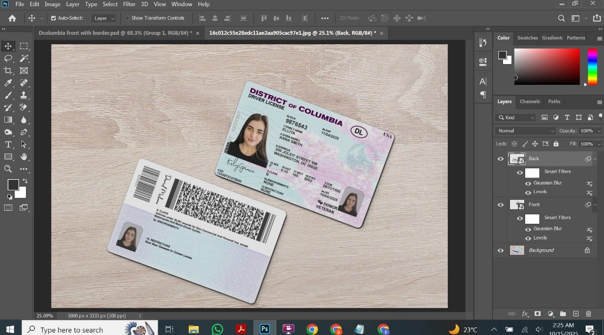Switch to the Swatches panel tab
This screenshot has height=335, width=604.
click(x=527, y=38)
